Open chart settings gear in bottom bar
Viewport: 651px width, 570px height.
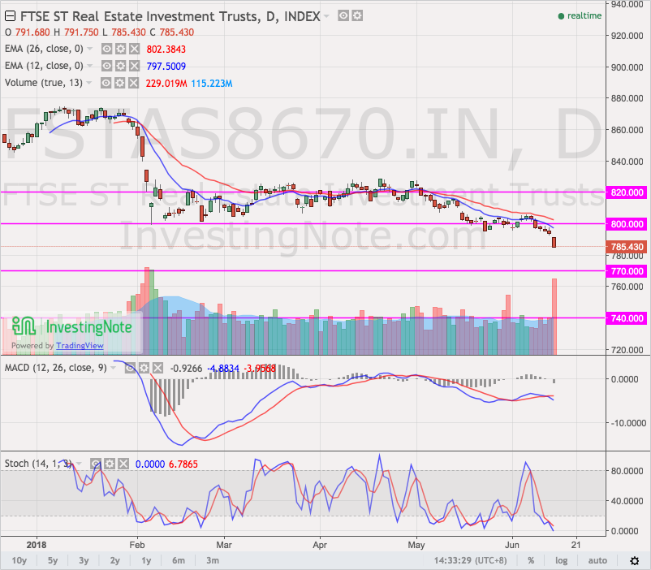point(632,560)
